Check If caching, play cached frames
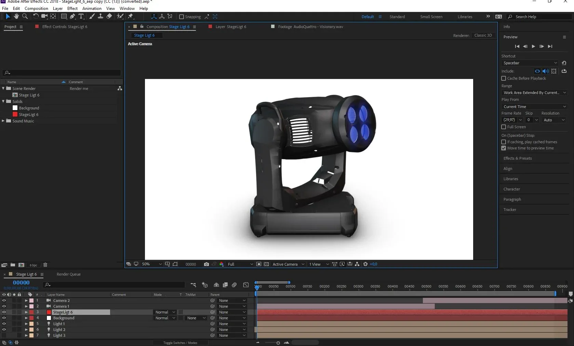This screenshot has height=346, width=574. point(504,142)
